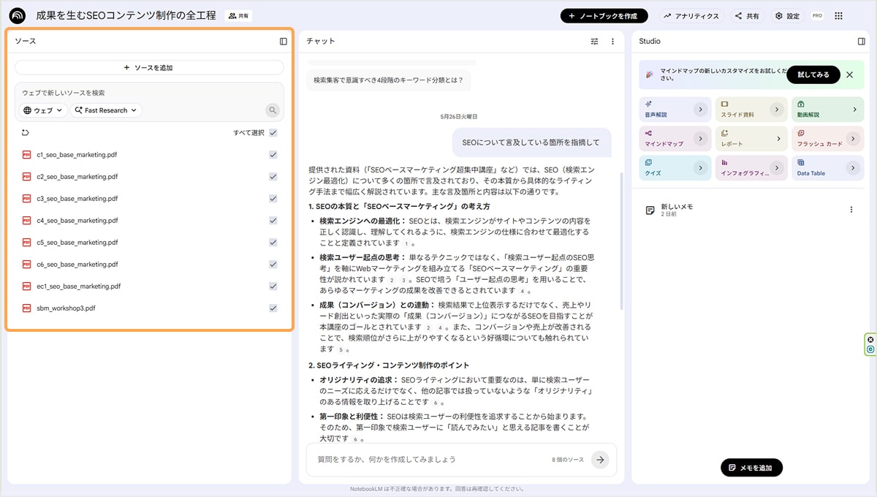Viewport: 877px width, 497px height.
Task: Click the 8 個のソース counter
Action: tap(568, 460)
